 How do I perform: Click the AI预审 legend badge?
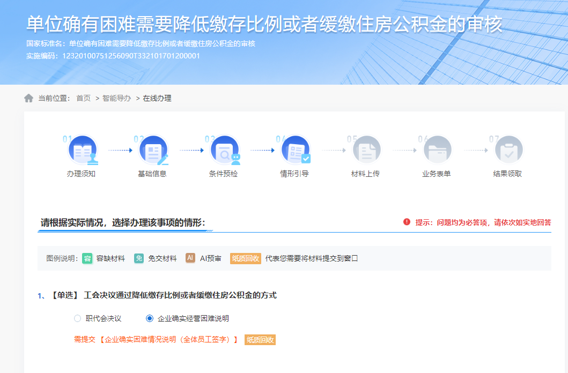coord(189,258)
